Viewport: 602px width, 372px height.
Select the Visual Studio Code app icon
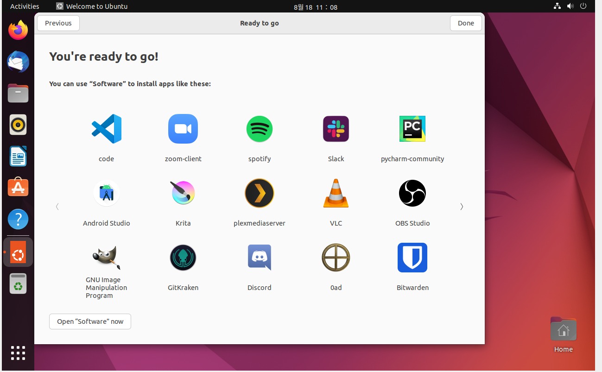point(106,129)
